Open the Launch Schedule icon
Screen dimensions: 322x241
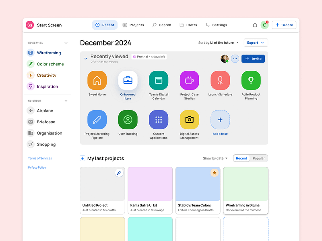220,80
